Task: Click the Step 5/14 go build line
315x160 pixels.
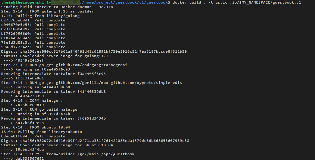Action: point(39,109)
